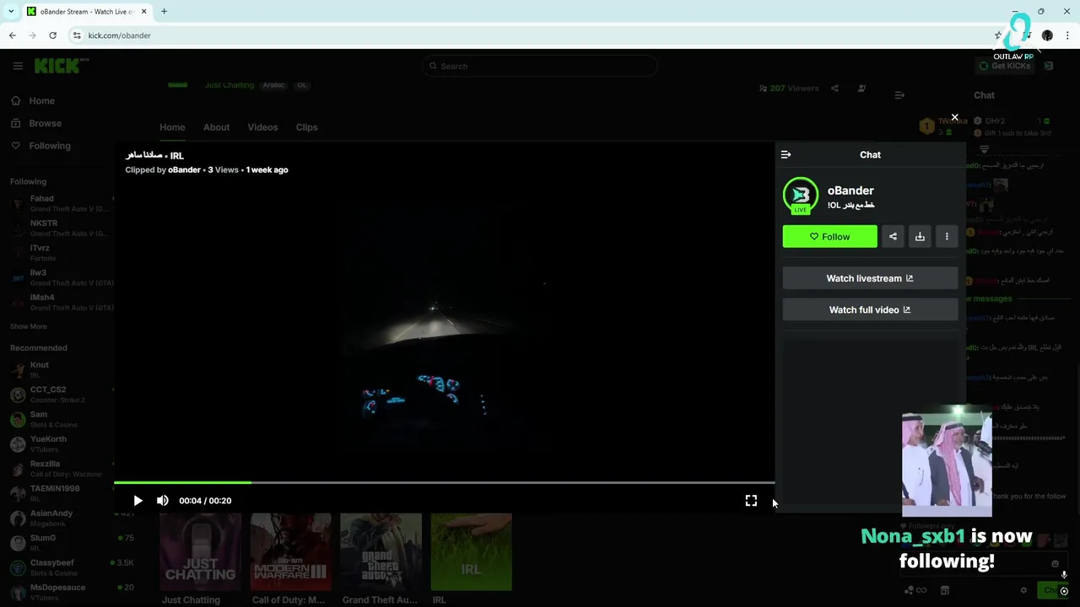Switch to the channel Videos tab
The image size is (1080, 607).
point(262,127)
